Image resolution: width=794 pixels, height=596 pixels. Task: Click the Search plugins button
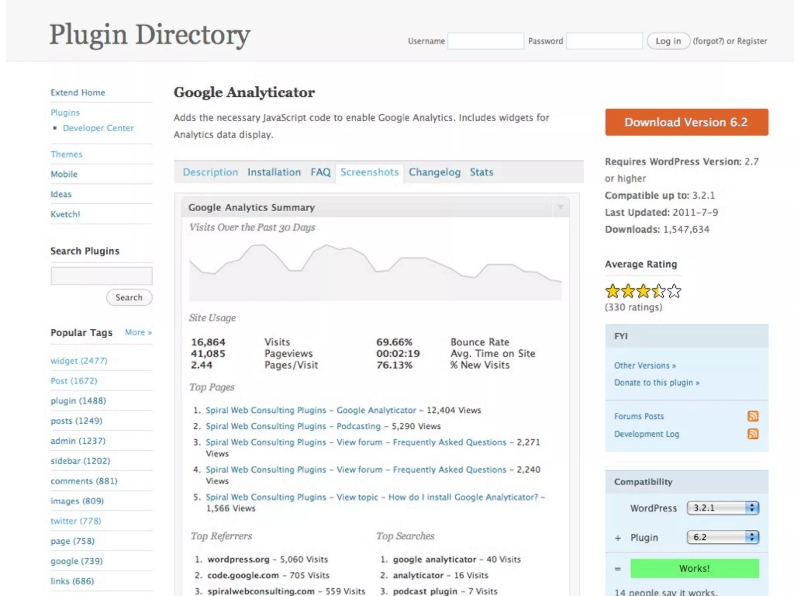(129, 298)
